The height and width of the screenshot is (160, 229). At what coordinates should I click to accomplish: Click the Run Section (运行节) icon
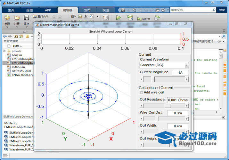click(139, 19)
